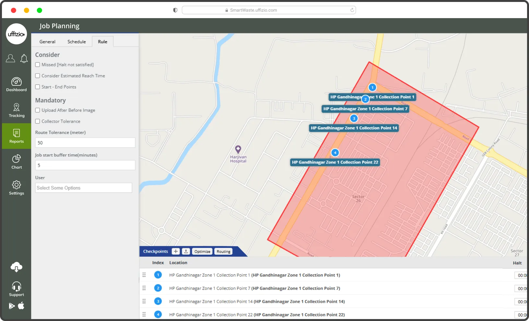Click the notification bell icon
This screenshot has width=529, height=321.
click(24, 59)
